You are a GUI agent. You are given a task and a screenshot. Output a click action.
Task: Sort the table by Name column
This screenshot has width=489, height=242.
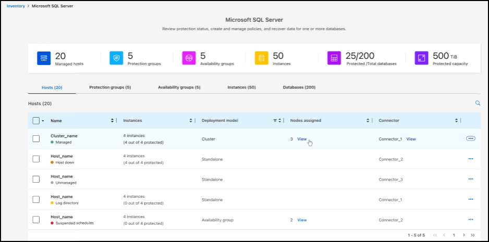pos(112,121)
